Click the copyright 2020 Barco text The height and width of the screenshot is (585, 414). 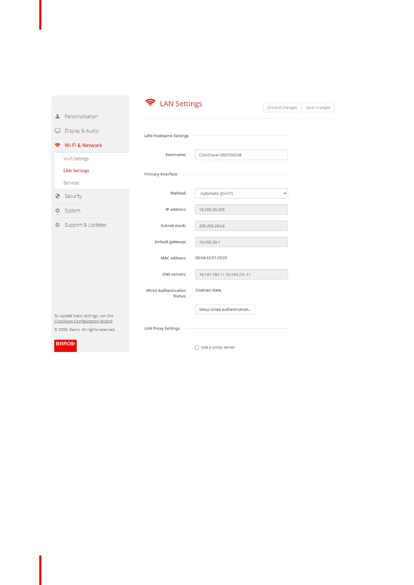pos(85,330)
